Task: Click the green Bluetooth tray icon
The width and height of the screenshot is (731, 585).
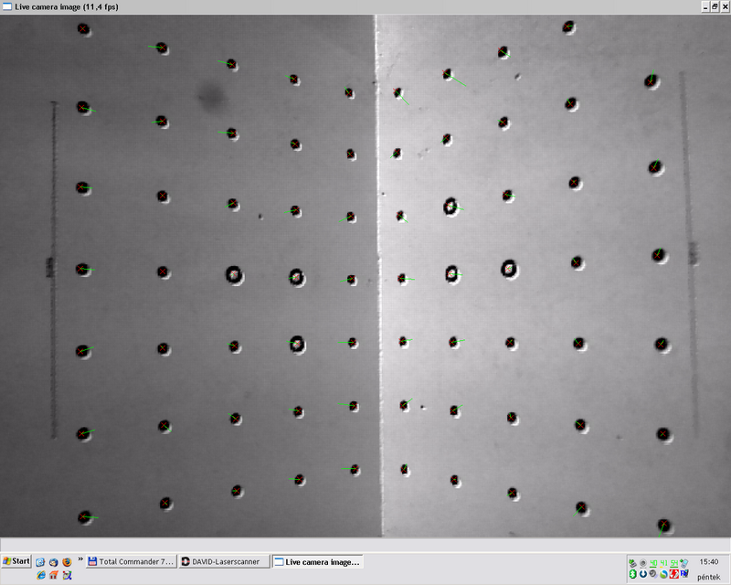Action: (x=632, y=574)
